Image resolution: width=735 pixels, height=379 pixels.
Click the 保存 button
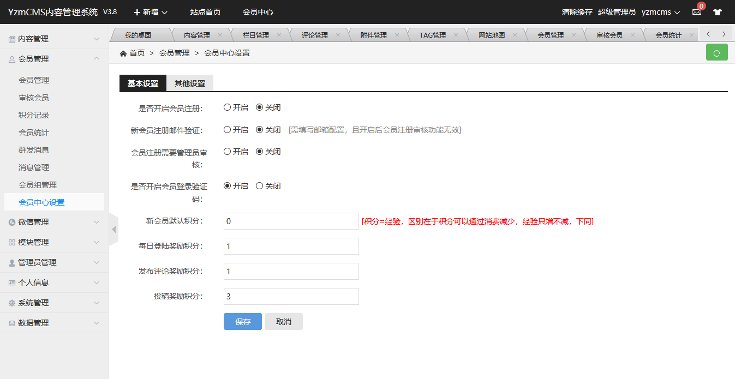click(242, 322)
